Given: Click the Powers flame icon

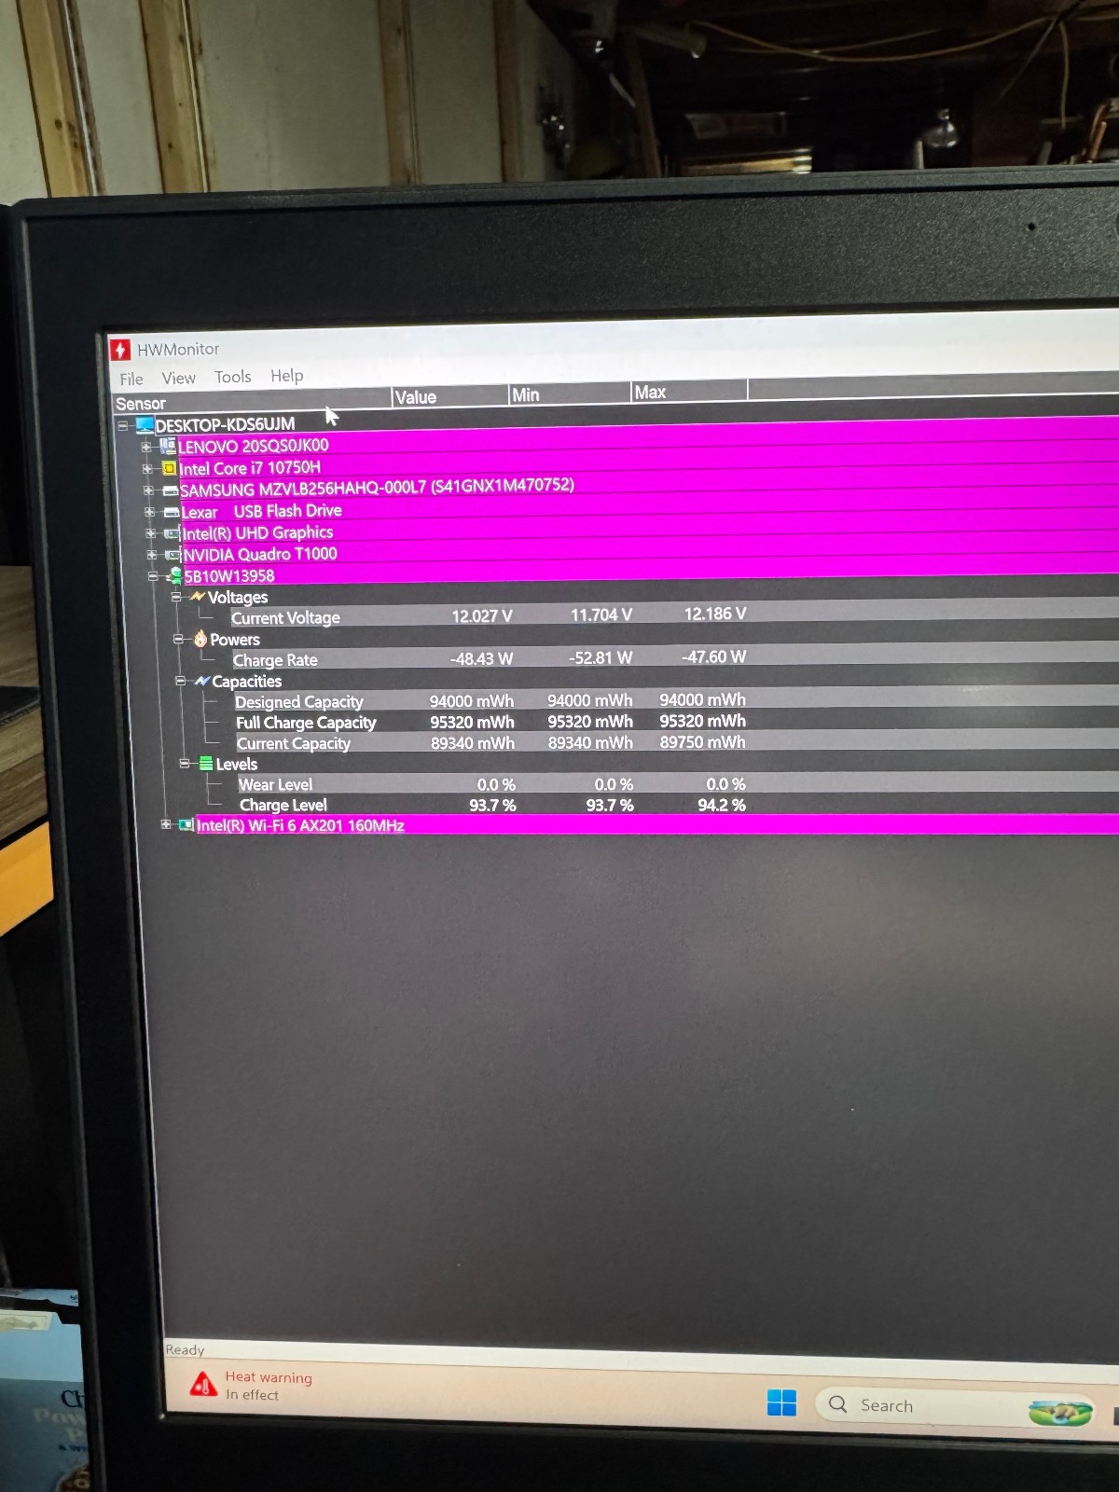Looking at the screenshot, I should point(200,639).
